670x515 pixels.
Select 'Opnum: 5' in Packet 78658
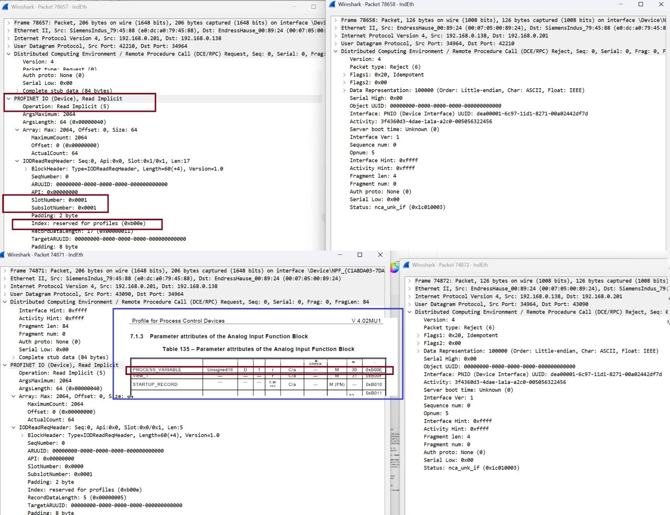tap(362, 153)
